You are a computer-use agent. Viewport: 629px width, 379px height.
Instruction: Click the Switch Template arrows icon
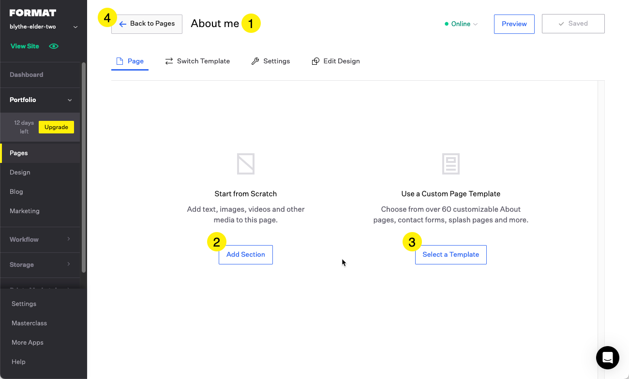(x=168, y=60)
